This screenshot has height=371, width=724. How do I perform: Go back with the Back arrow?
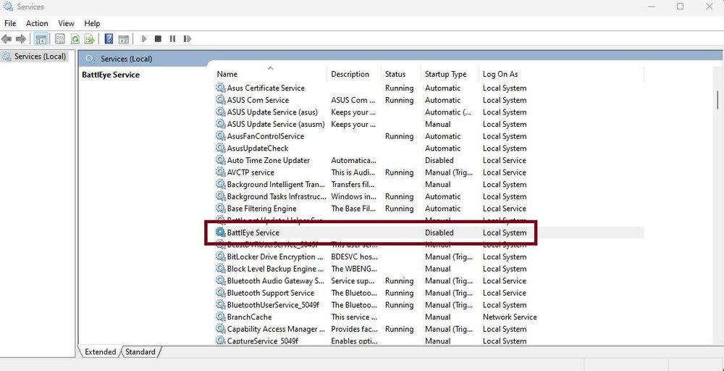[x=7, y=39]
